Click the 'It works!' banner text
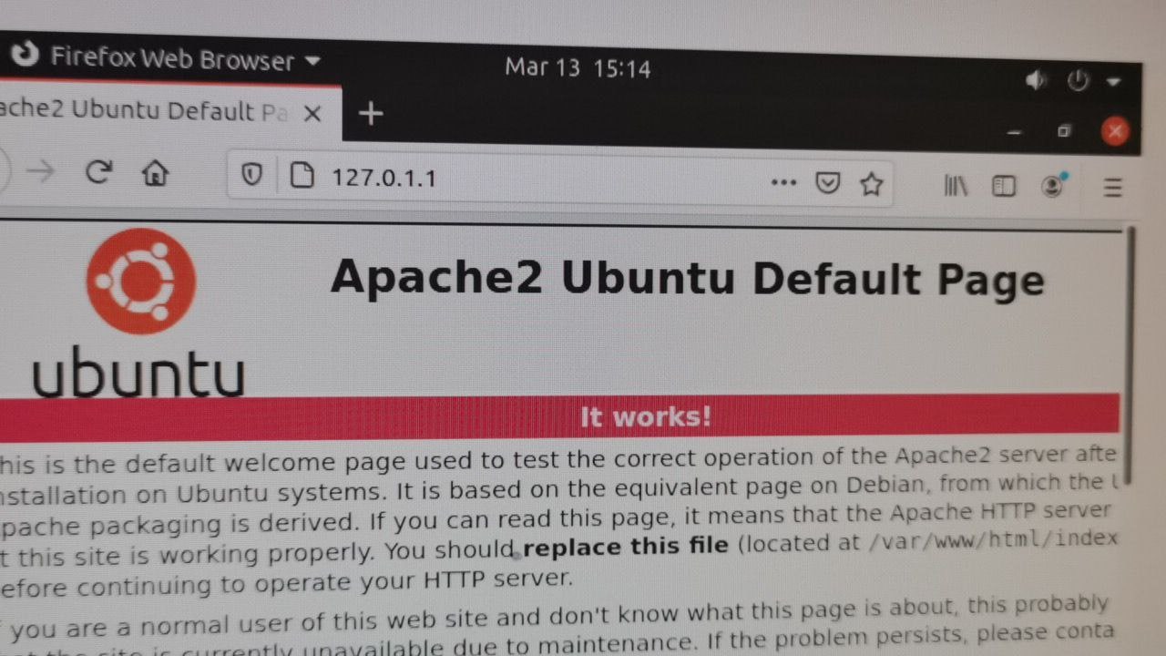1166x656 pixels. 646,417
